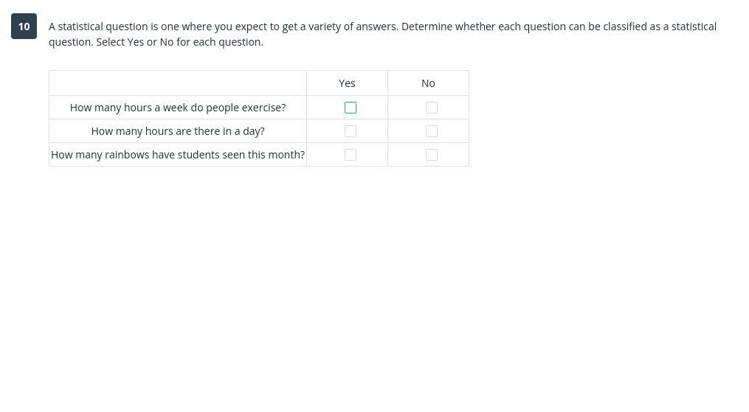Image resolution: width=749 pixels, height=412 pixels.
Task: Click the 'How many hours are there in a day?' label
Action: 178,131
